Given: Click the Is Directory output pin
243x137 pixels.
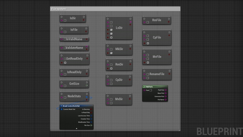Looking at the screenshot, I should tap(91, 109).
